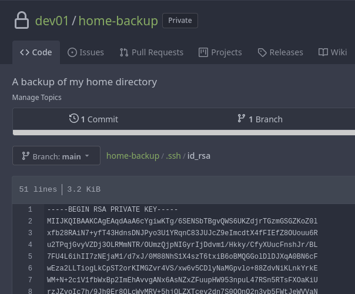The width and height of the screenshot is (355, 294).
Task: Click the commit history clock icon
Action: (74, 119)
